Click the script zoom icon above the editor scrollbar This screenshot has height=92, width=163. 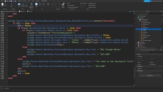tap(134, 11)
